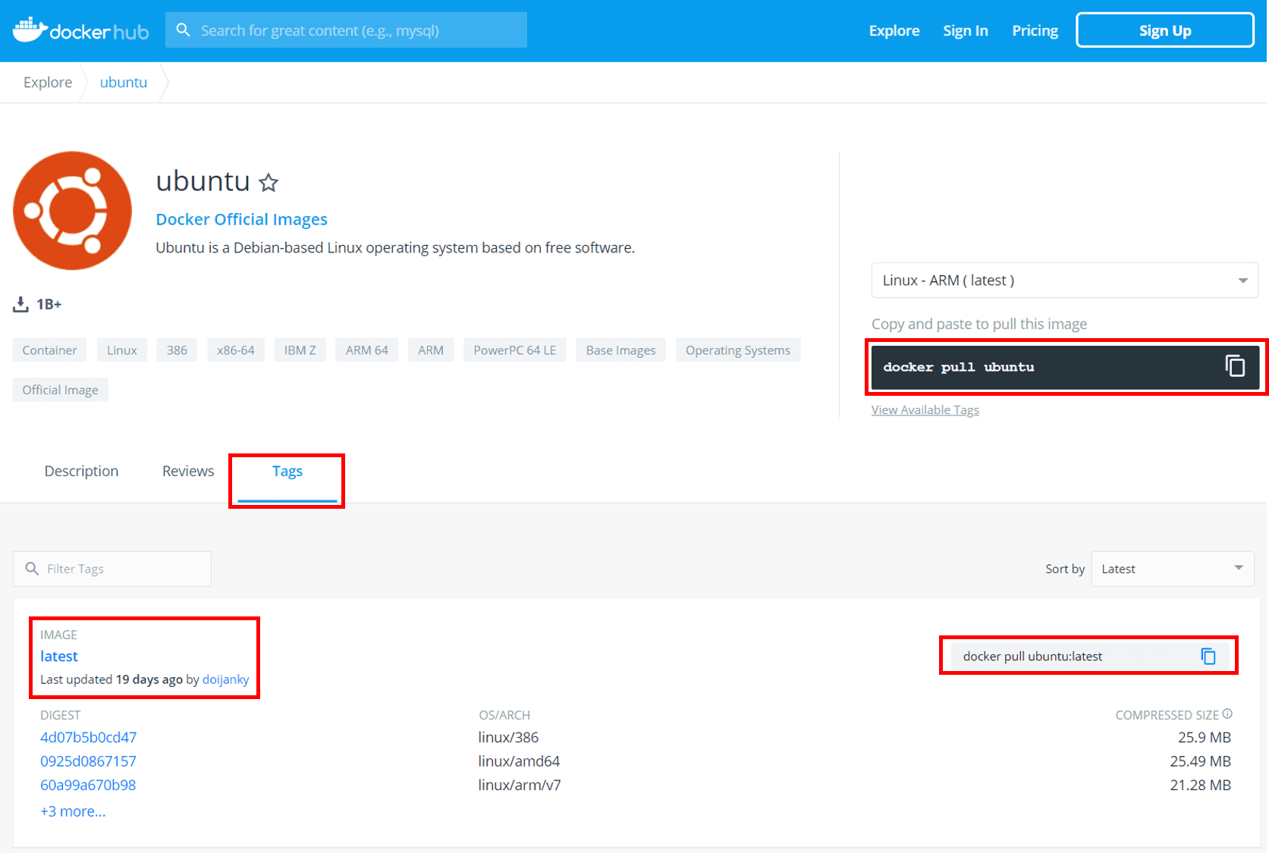
Task: Click the Base Images category chip
Action: [x=620, y=350]
